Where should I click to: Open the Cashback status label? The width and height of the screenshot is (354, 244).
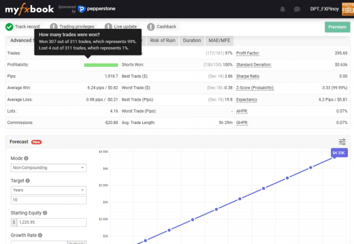coord(167,27)
